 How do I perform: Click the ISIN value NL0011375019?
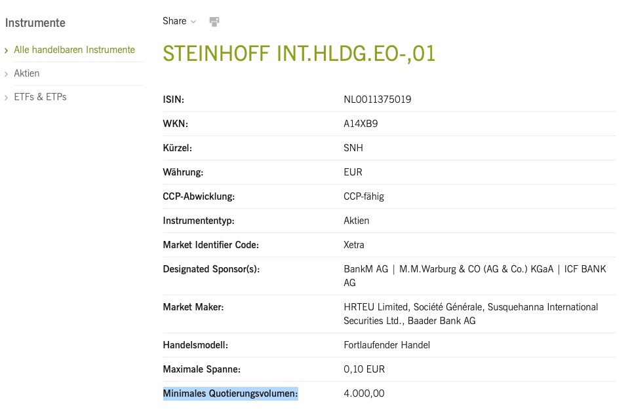pyautogui.click(x=377, y=100)
